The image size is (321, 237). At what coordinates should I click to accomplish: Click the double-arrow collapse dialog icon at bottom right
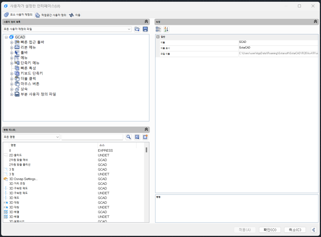click(314, 230)
